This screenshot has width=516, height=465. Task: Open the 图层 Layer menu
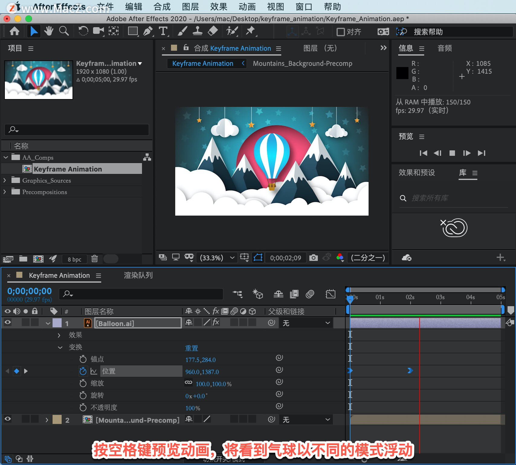pyautogui.click(x=190, y=7)
